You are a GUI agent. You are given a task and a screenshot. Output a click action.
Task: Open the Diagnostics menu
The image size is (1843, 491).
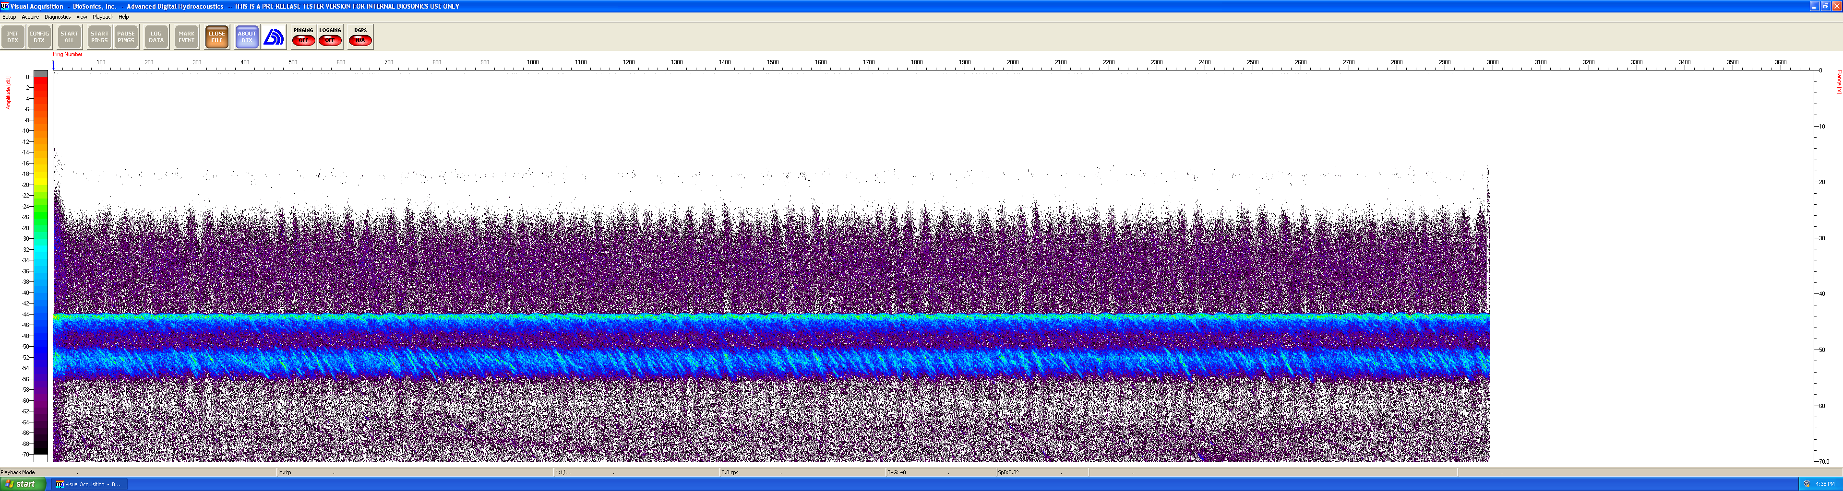[x=57, y=17]
